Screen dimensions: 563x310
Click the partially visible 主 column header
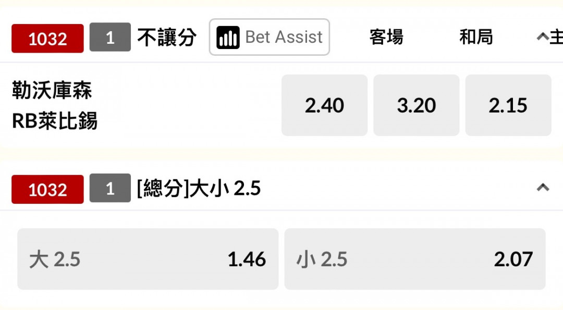(x=556, y=38)
